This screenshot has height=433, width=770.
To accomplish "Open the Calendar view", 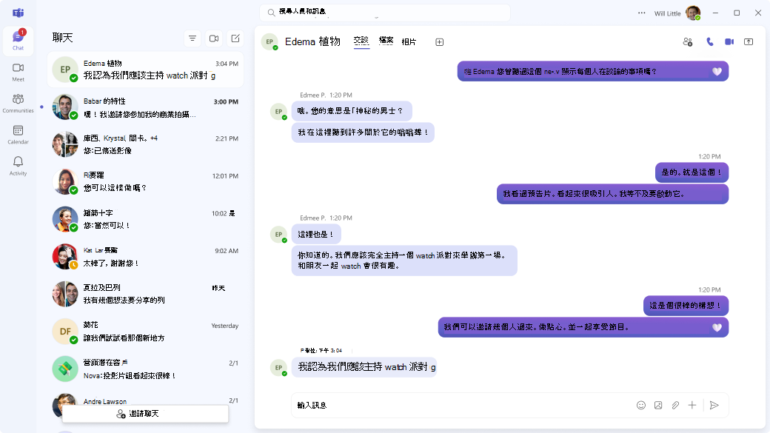I will (18, 134).
